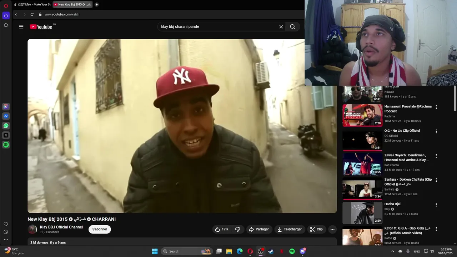Open more actions dots beside Clip
This screenshot has height=257, width=457.
pos(332,229)
